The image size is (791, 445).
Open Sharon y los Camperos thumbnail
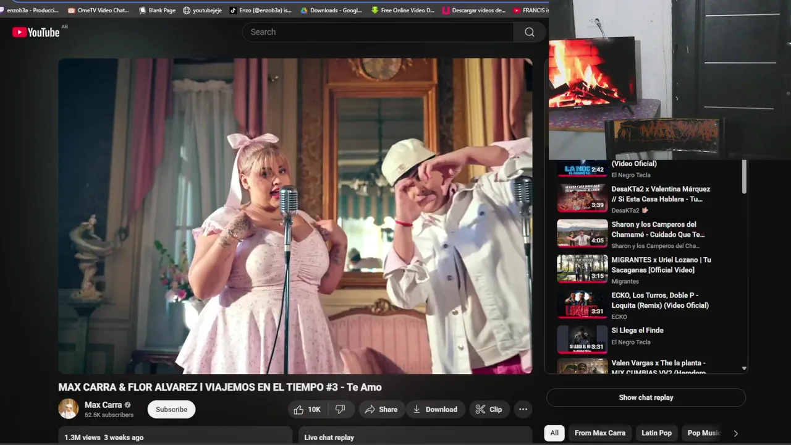[x=582, y=234]
